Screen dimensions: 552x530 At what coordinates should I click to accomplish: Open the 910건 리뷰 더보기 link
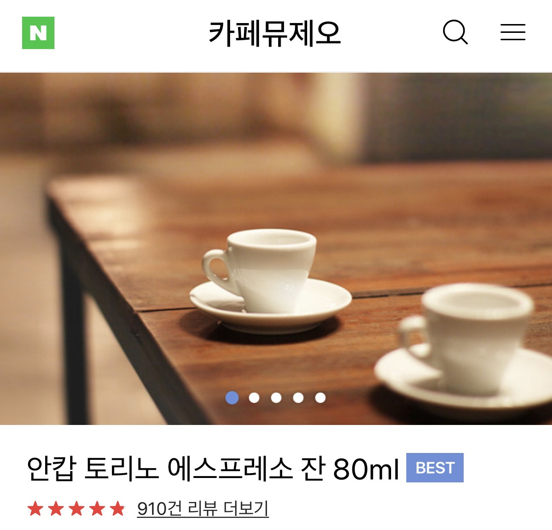tap(203, 509)
